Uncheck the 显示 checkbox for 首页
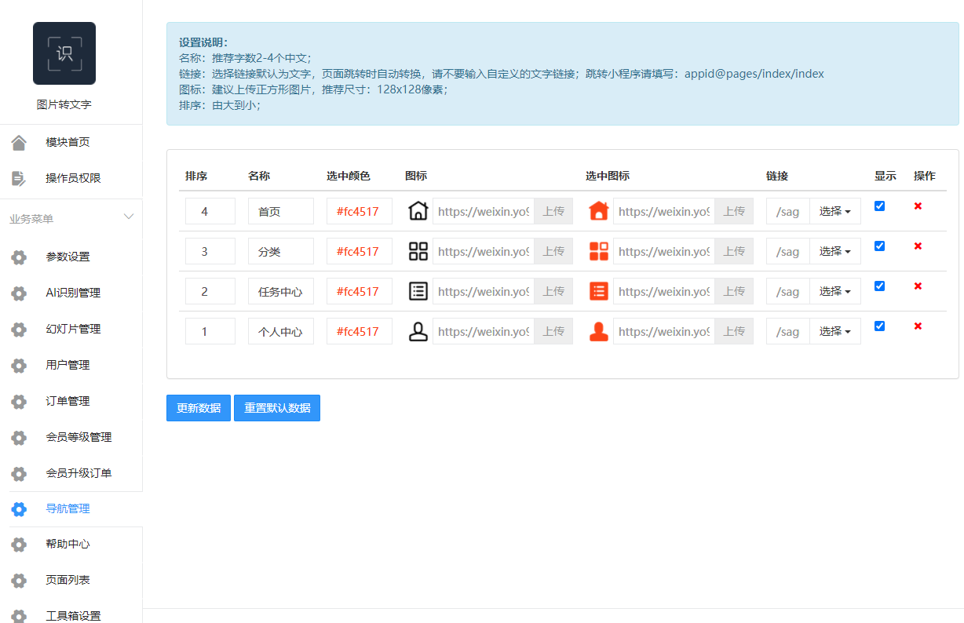 [x=879, y=206]
